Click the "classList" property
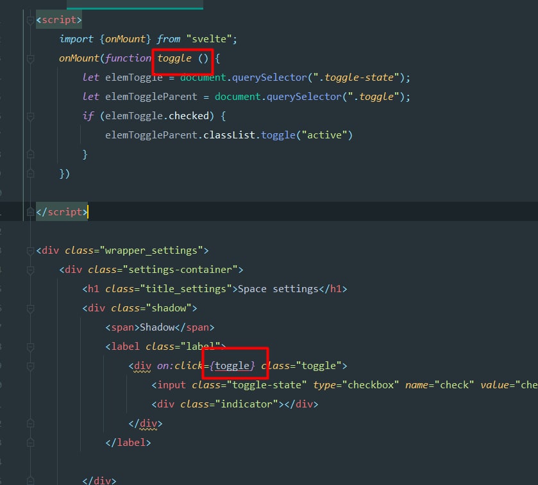 coord(229,135)
